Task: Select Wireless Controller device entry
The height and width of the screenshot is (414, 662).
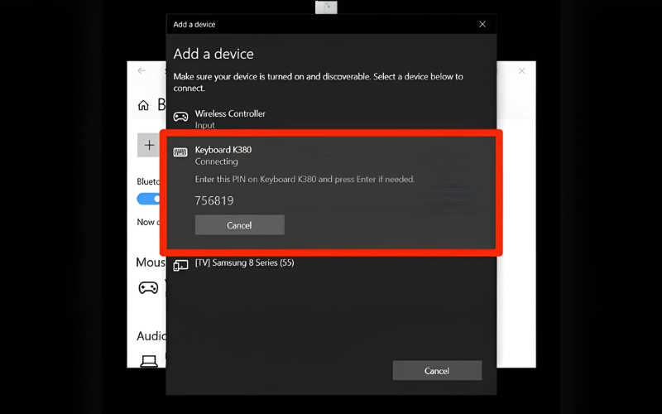Action: [331, 119]
